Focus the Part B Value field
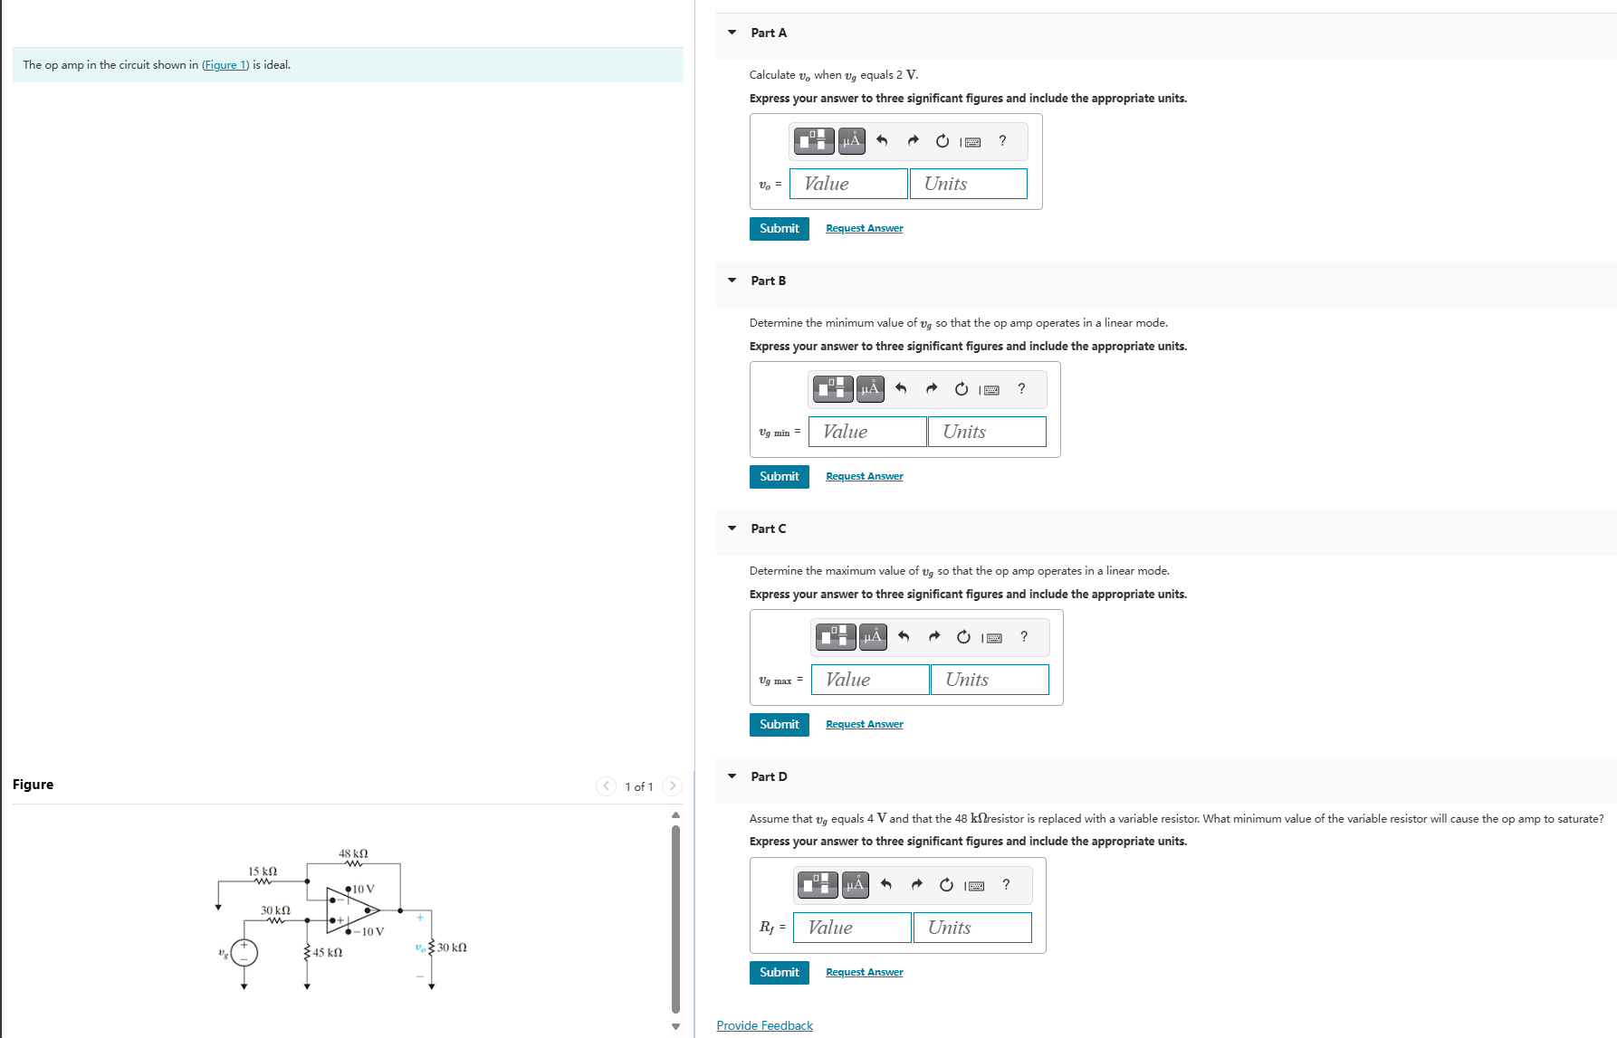Screen dimensions: 1617x1038 [867, 432]
